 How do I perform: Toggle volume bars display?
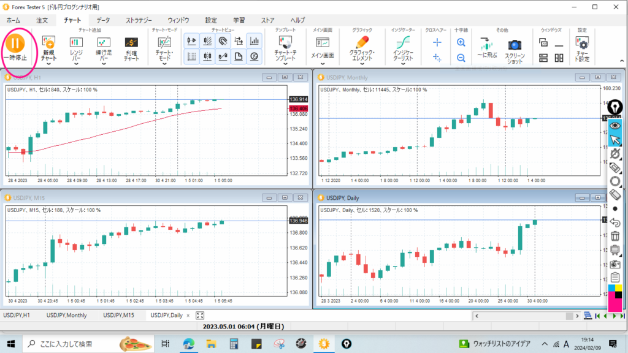255,41
